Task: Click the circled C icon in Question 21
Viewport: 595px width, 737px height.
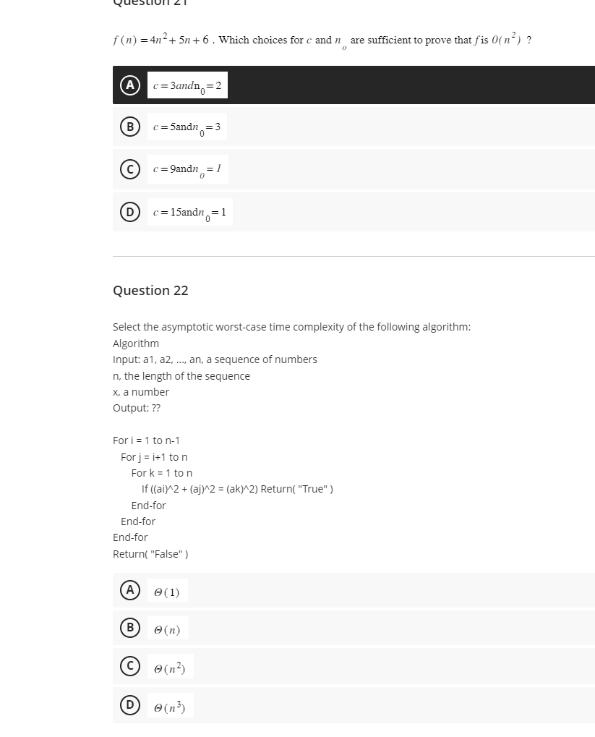Action: pyautogui.click(x=129, y=169)
